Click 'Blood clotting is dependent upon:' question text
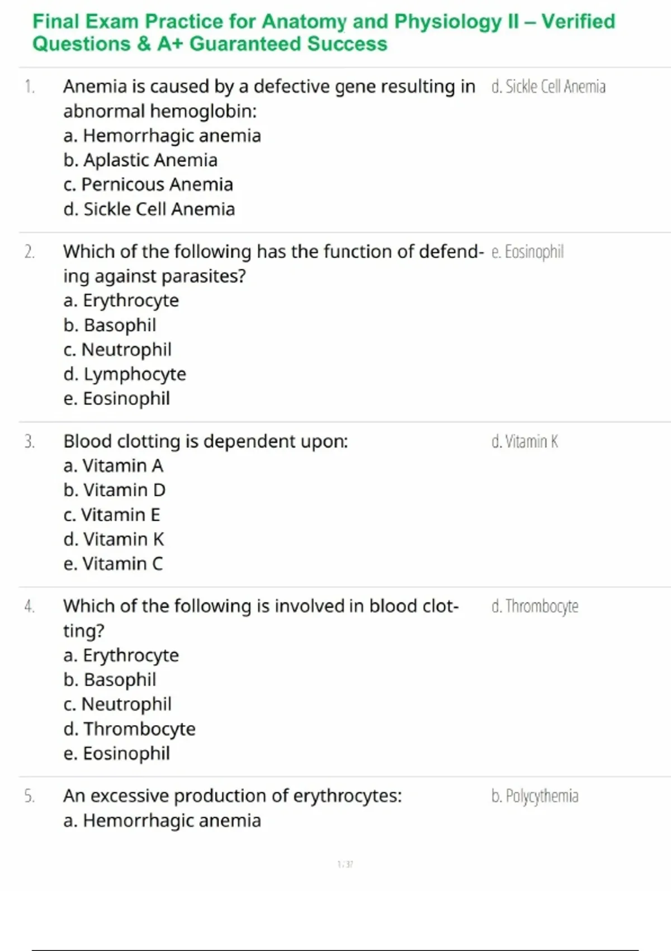This screenshot has height=951, width=671. click(205, 441)
